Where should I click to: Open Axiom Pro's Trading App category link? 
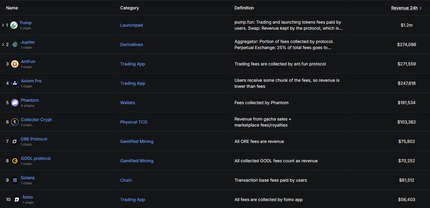point(133,83)
